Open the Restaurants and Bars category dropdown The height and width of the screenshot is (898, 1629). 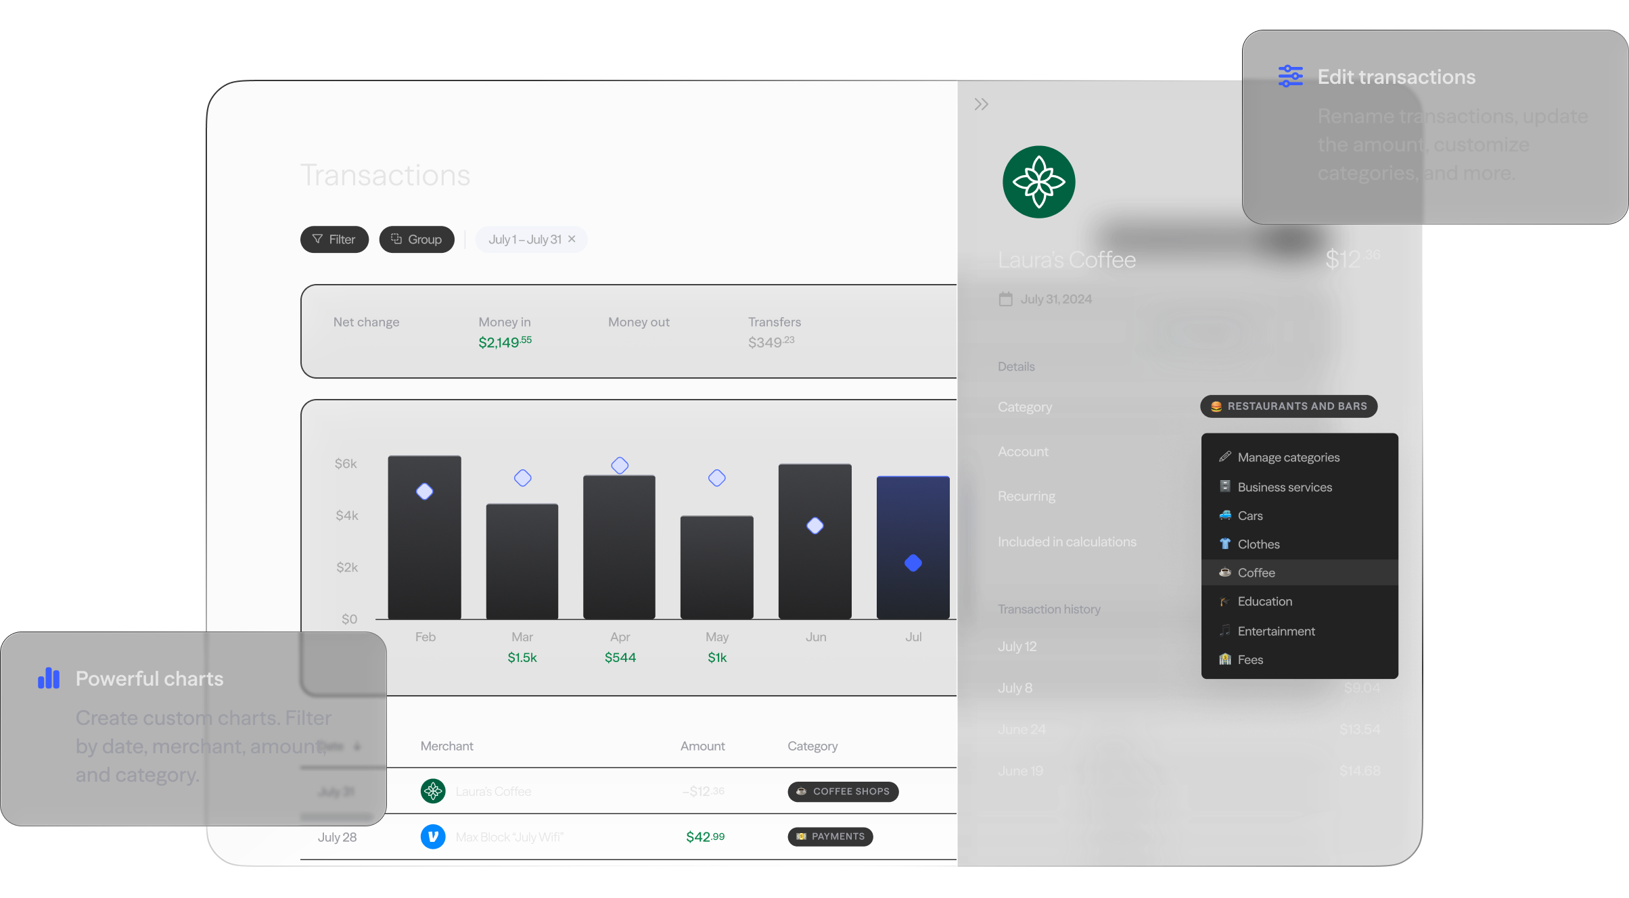[x=1289, y=406]
